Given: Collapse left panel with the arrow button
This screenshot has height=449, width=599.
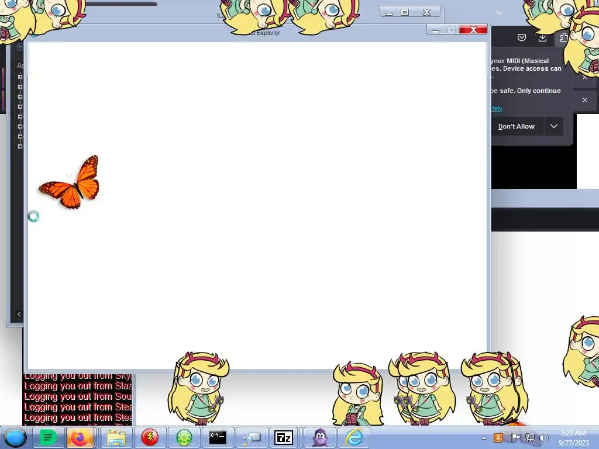Looking at the screenshot, I should (x=19, y=314).
